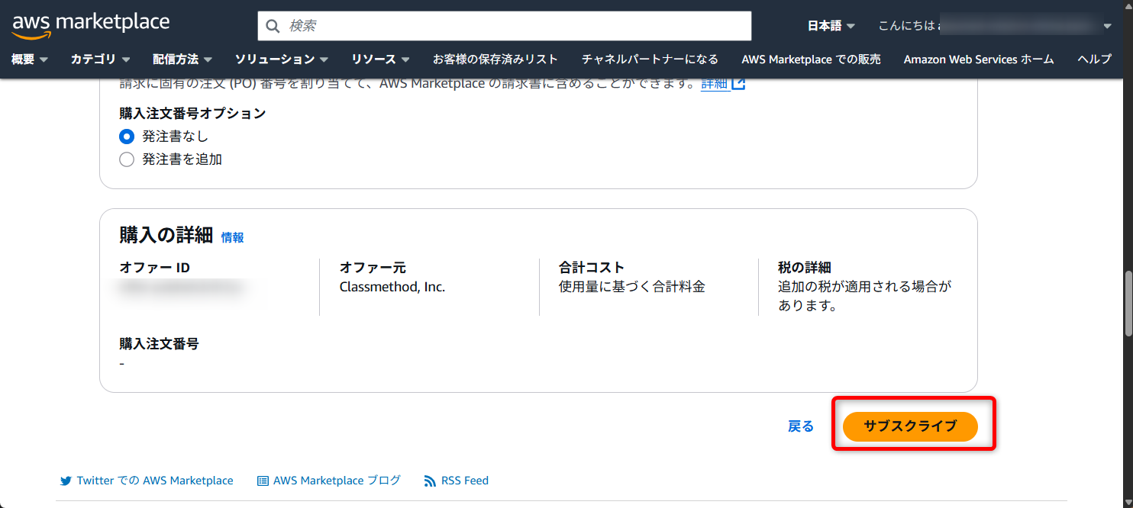The image size is (1133, 508).
Task: Click the external link icon beside 詳細
Action: pyautogui.click(x=738, y=84)
